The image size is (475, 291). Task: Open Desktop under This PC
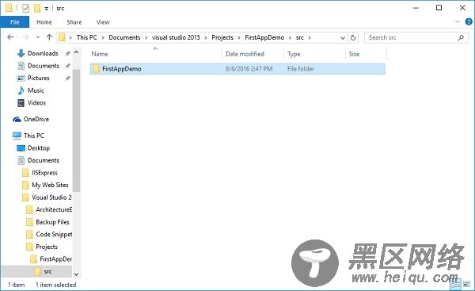pos(39,147)
